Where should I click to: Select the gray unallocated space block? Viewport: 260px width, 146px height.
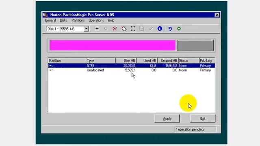[x=195, y=45]
